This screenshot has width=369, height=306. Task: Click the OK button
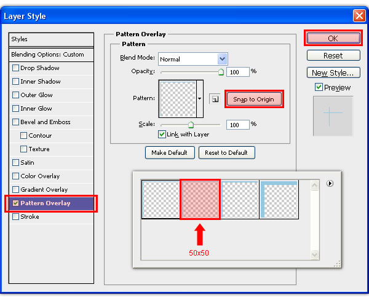tap(333, 38)
